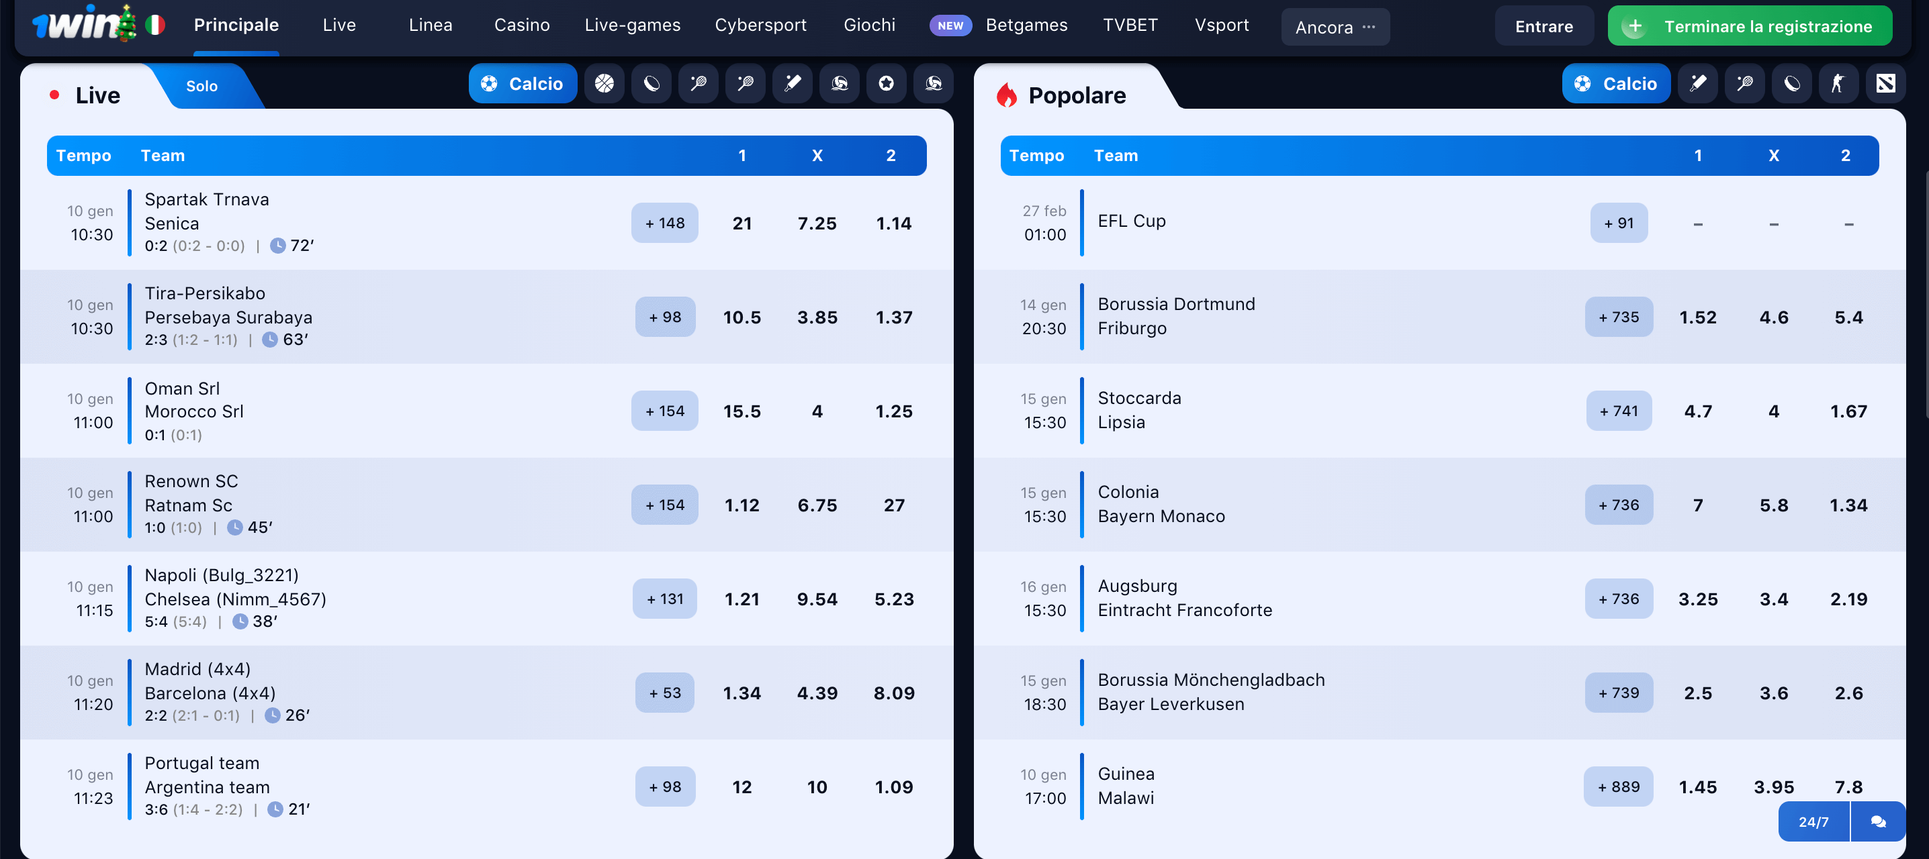Click the Popolare flame icon
The height and width of the screenshot is (859, 1929).
point(1007,95)
